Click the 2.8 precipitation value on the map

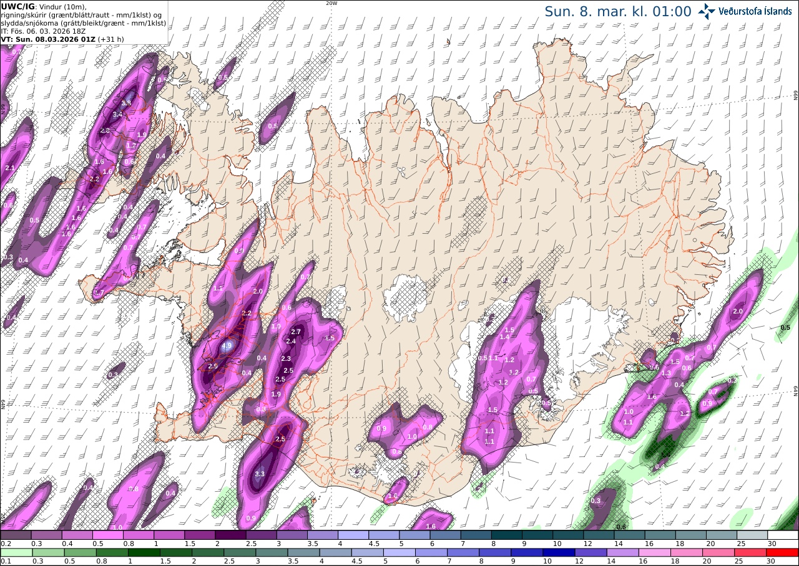(105, 130)
